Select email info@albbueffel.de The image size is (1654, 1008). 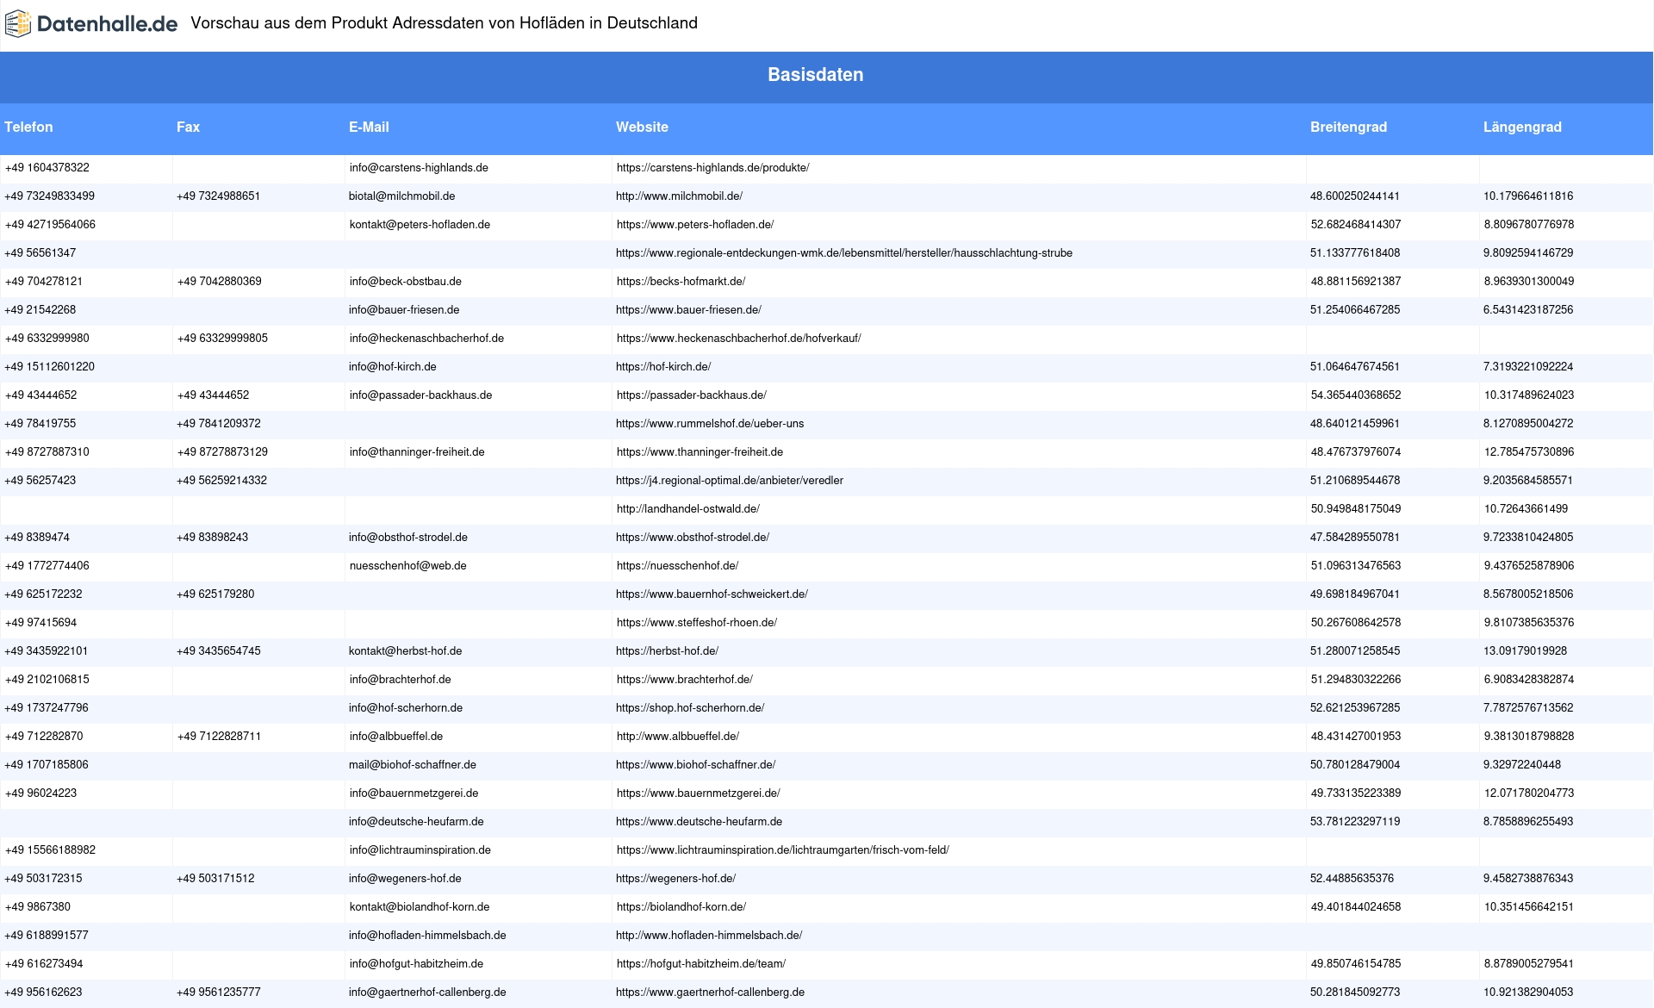click(x=396, y=737)
